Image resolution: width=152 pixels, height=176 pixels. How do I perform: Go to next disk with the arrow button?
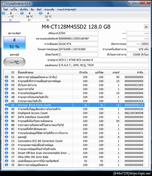click(146, 27)
